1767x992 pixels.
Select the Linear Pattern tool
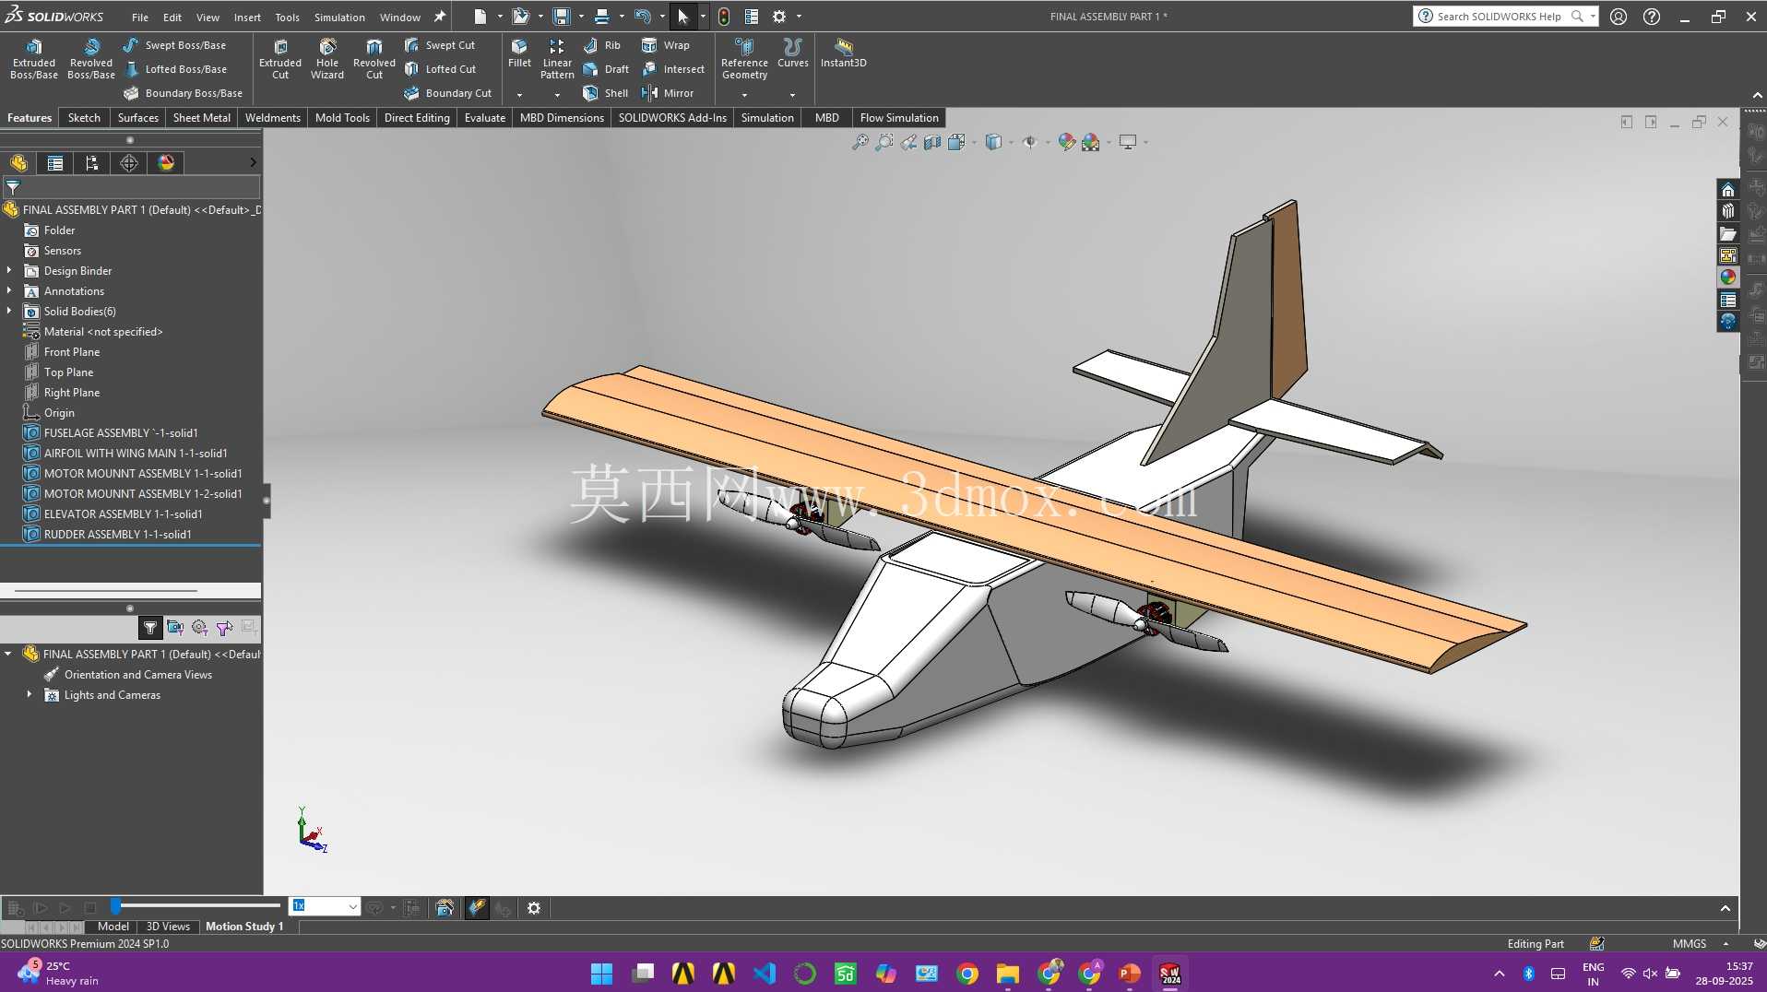click(x=557, y=59)
